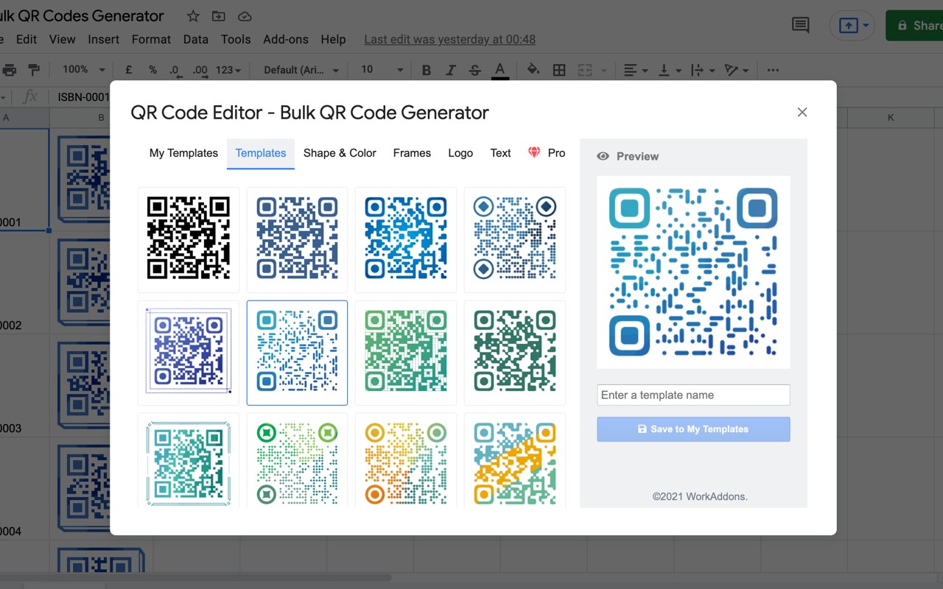Open the 123 number format dropdown
The height and width of the screenshot is (589, 943).
pos(228,70)
